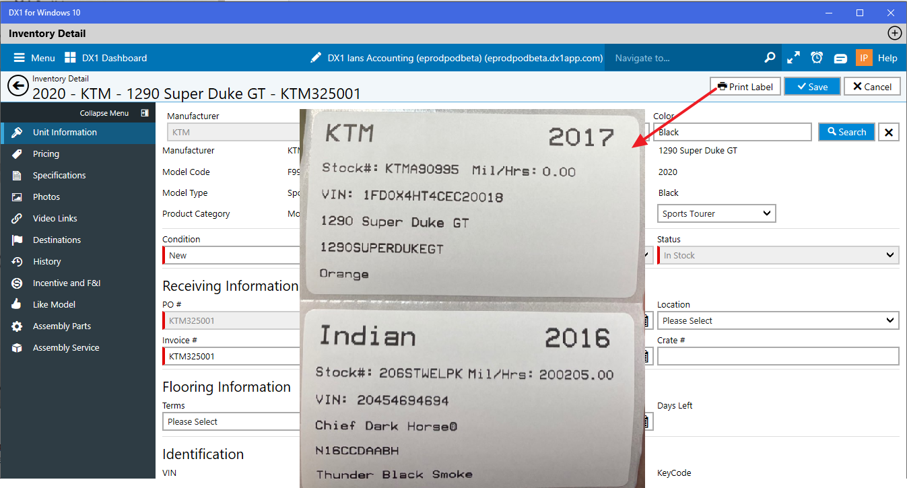Click the KTM 2017 label image

[471, 205]
